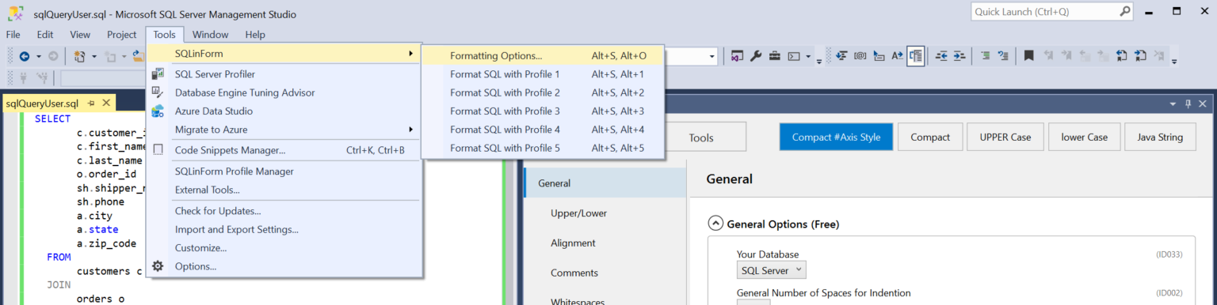Select the Upper/Lower category

click(605, 213)
